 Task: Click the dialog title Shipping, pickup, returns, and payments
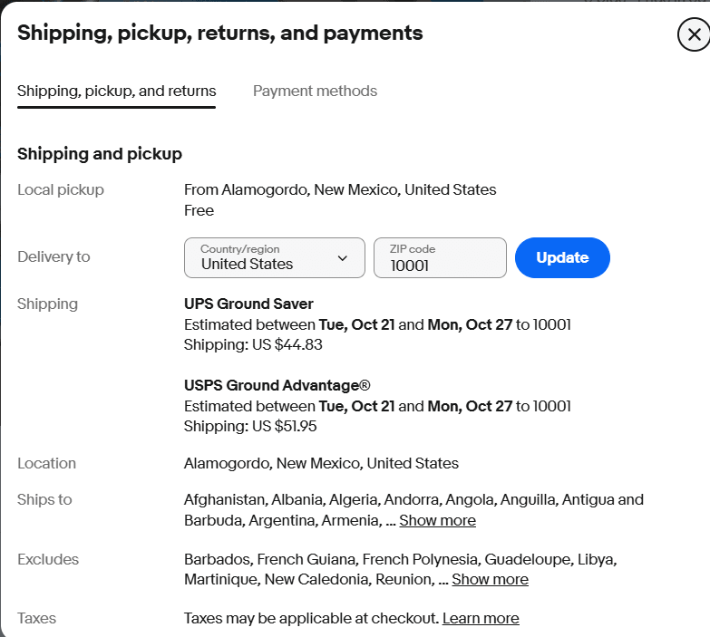click(x=220, y=33)
